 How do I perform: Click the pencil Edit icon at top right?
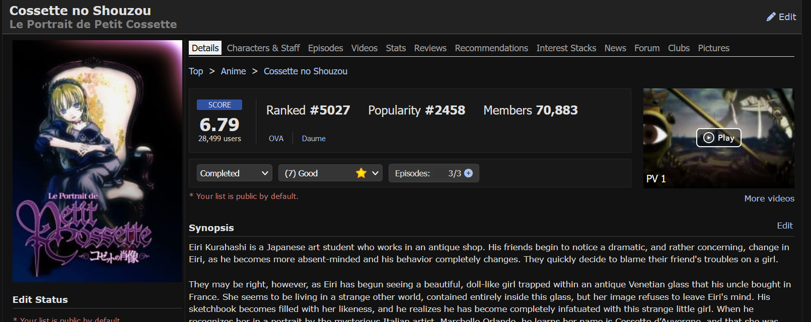point(771,17)
